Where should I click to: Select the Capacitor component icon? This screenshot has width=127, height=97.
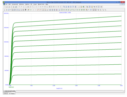coord(40,7)
